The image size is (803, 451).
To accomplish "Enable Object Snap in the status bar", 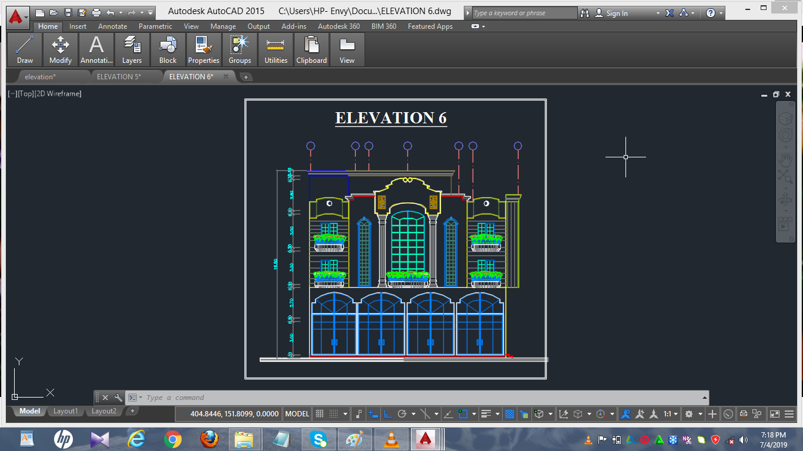I will tap(463, 413).
